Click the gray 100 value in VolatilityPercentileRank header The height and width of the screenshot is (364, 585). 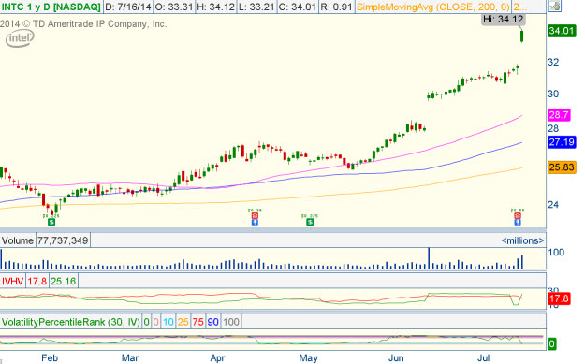(x=231, y=322)
